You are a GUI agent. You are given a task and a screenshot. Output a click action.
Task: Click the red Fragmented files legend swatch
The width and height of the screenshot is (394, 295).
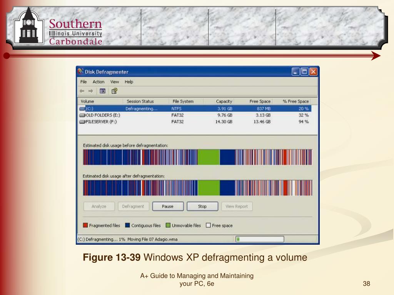(85, 225)
